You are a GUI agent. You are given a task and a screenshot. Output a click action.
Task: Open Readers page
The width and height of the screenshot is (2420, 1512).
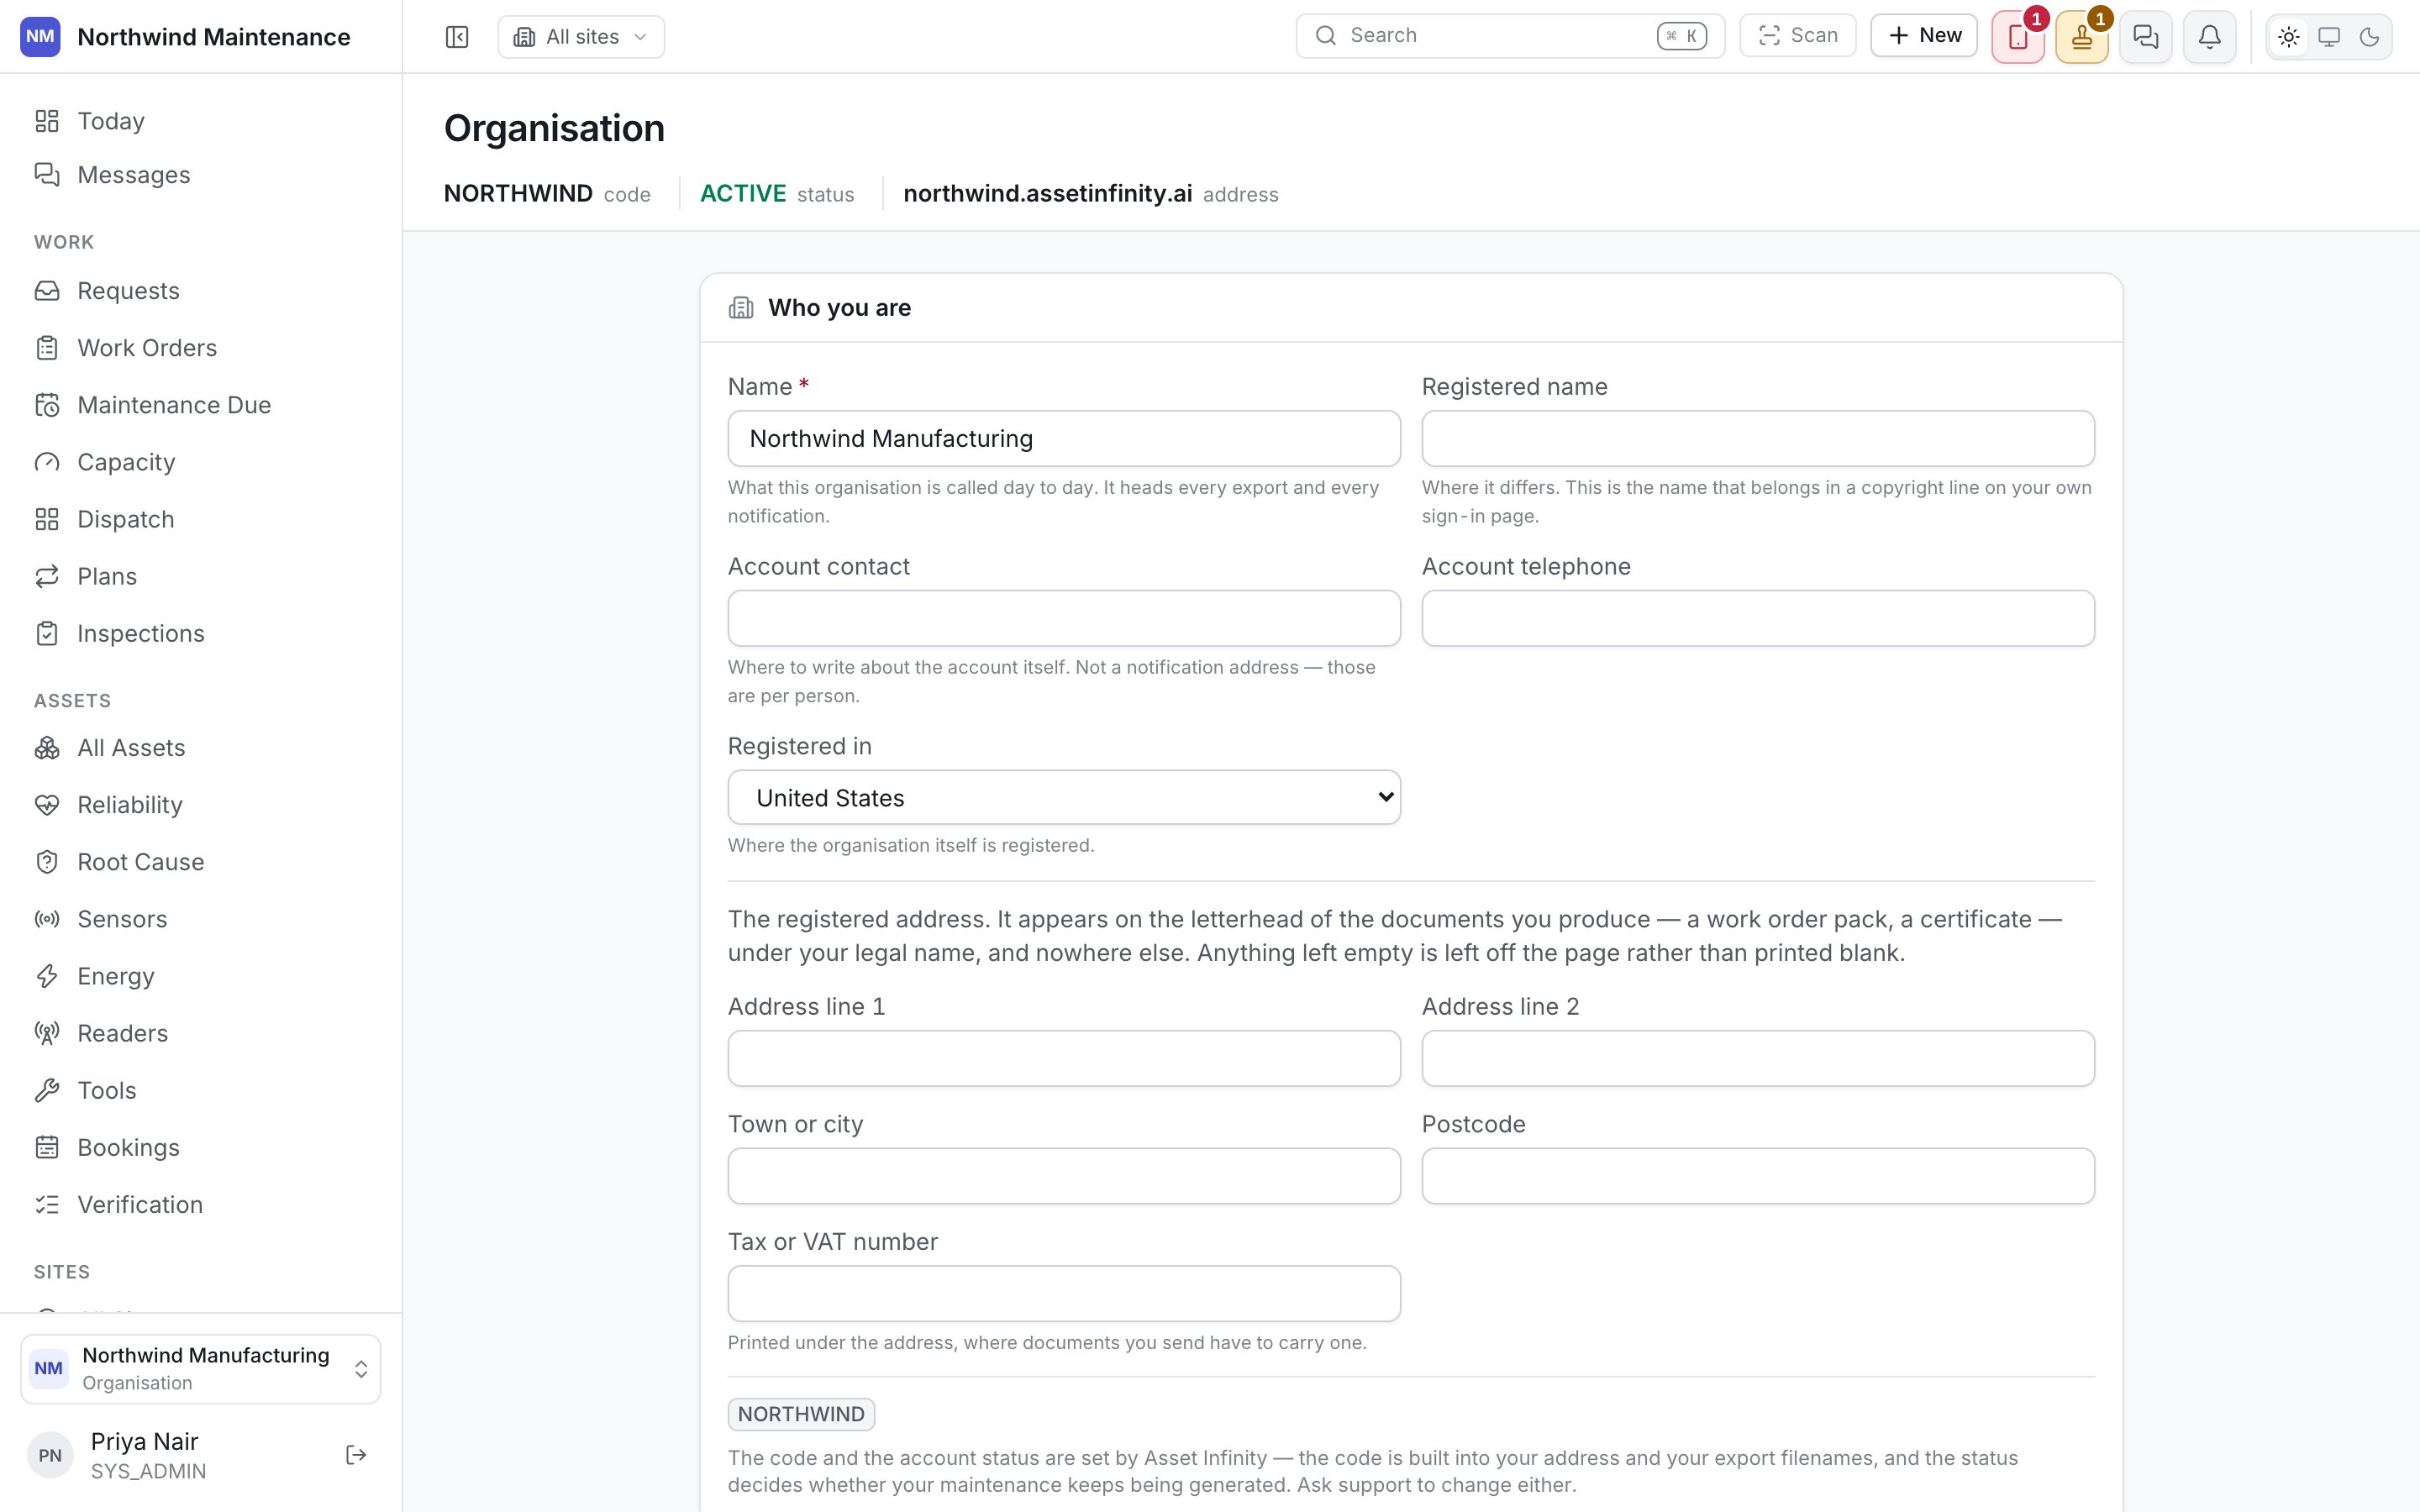point(201,1033)
